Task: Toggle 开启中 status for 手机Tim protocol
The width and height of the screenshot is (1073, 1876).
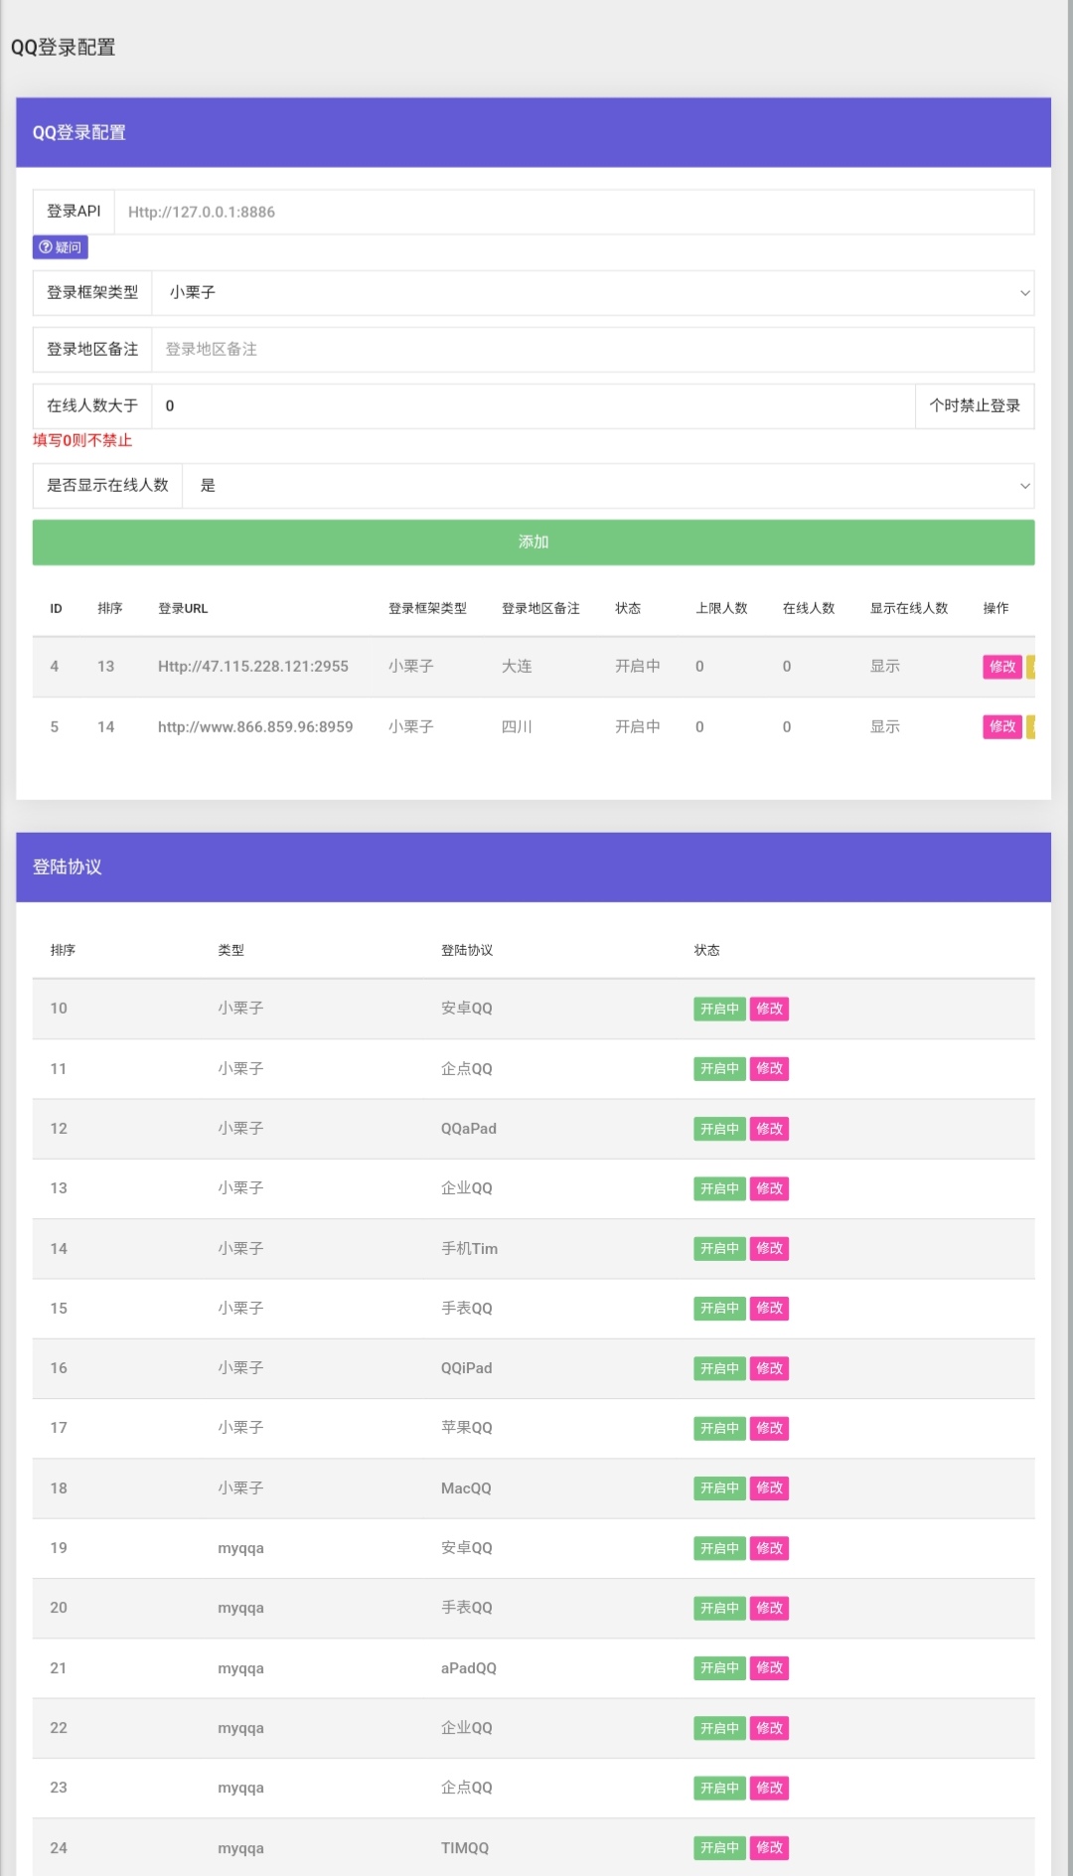Action: [719, 1249]
